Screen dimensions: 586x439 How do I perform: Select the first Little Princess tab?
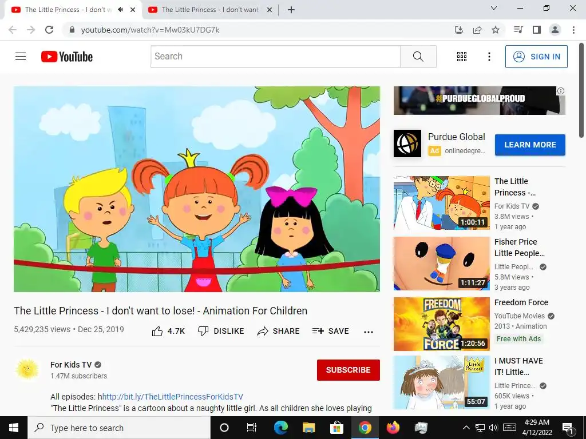68,10
